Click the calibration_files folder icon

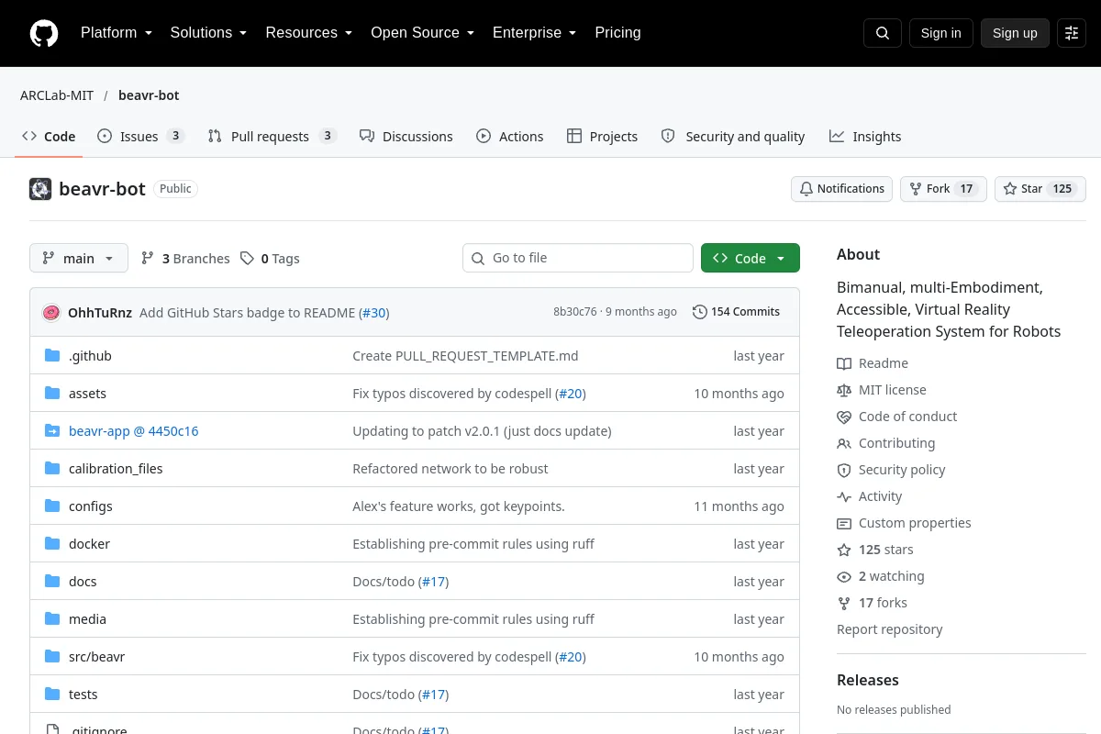point(52,468)
